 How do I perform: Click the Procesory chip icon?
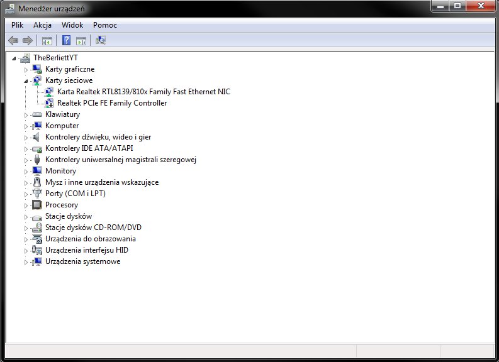(x=37, y=205)
